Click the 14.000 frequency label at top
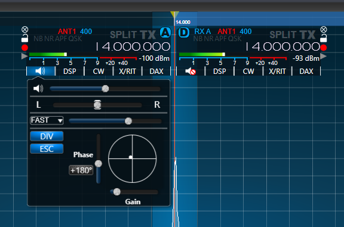The width and height of the screenshot is (344, 227). tap(183, 22)
